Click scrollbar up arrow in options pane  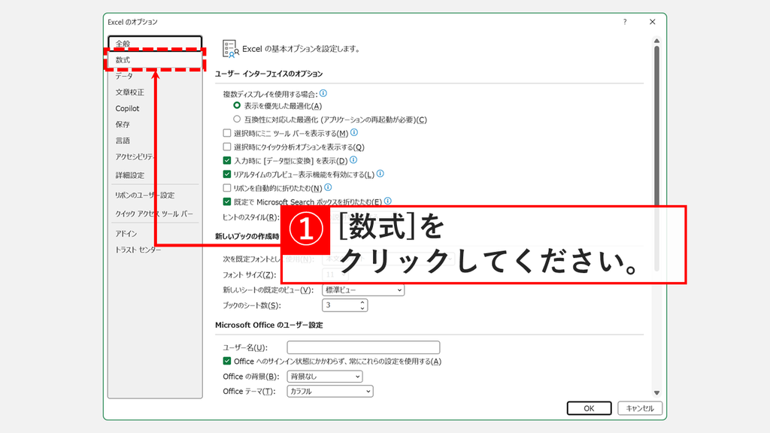656,41
